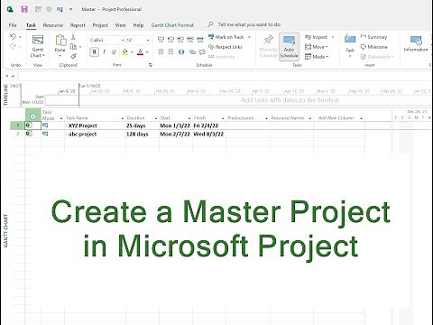Open the Help tab
Viewport: 433px width, 325px height.
coord(138,25)
